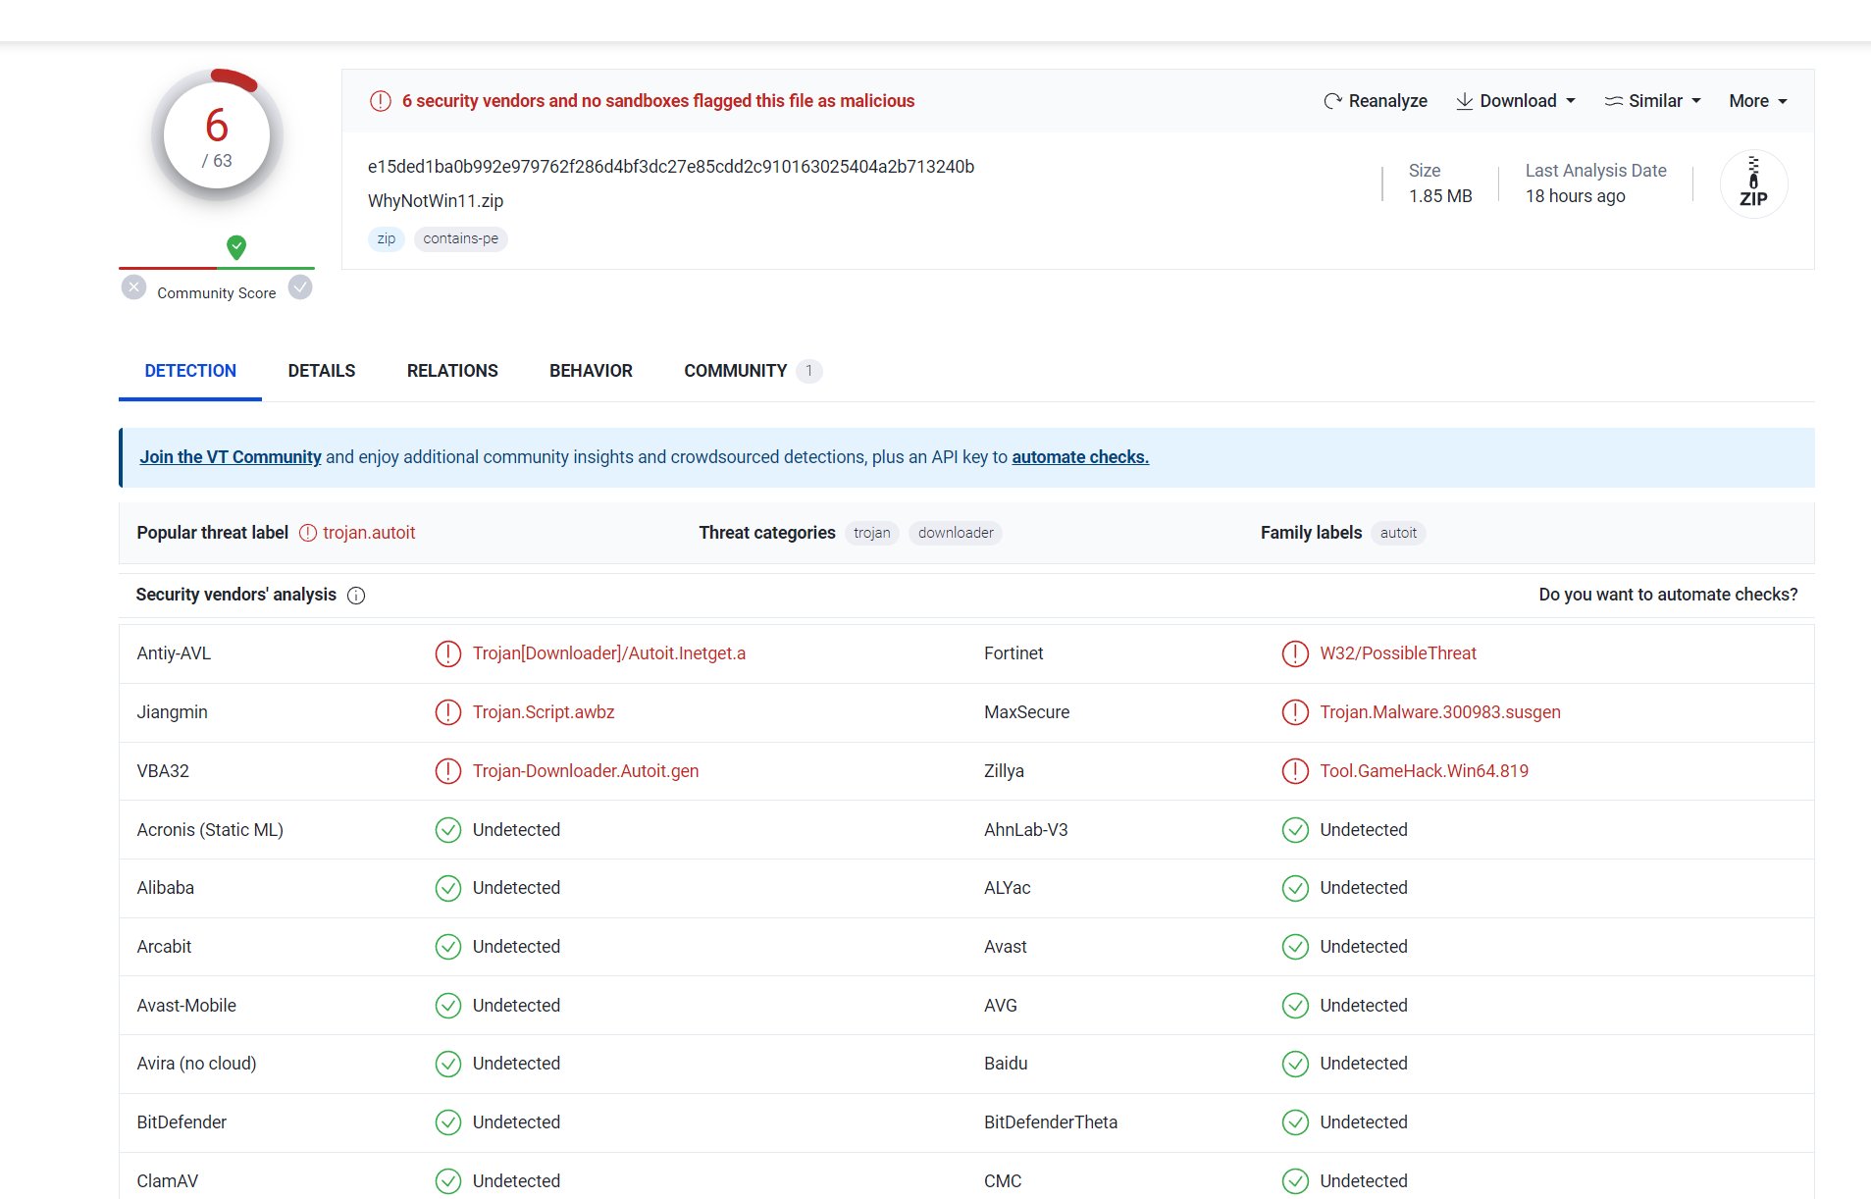Switch to the Details tab

(321, 371)
